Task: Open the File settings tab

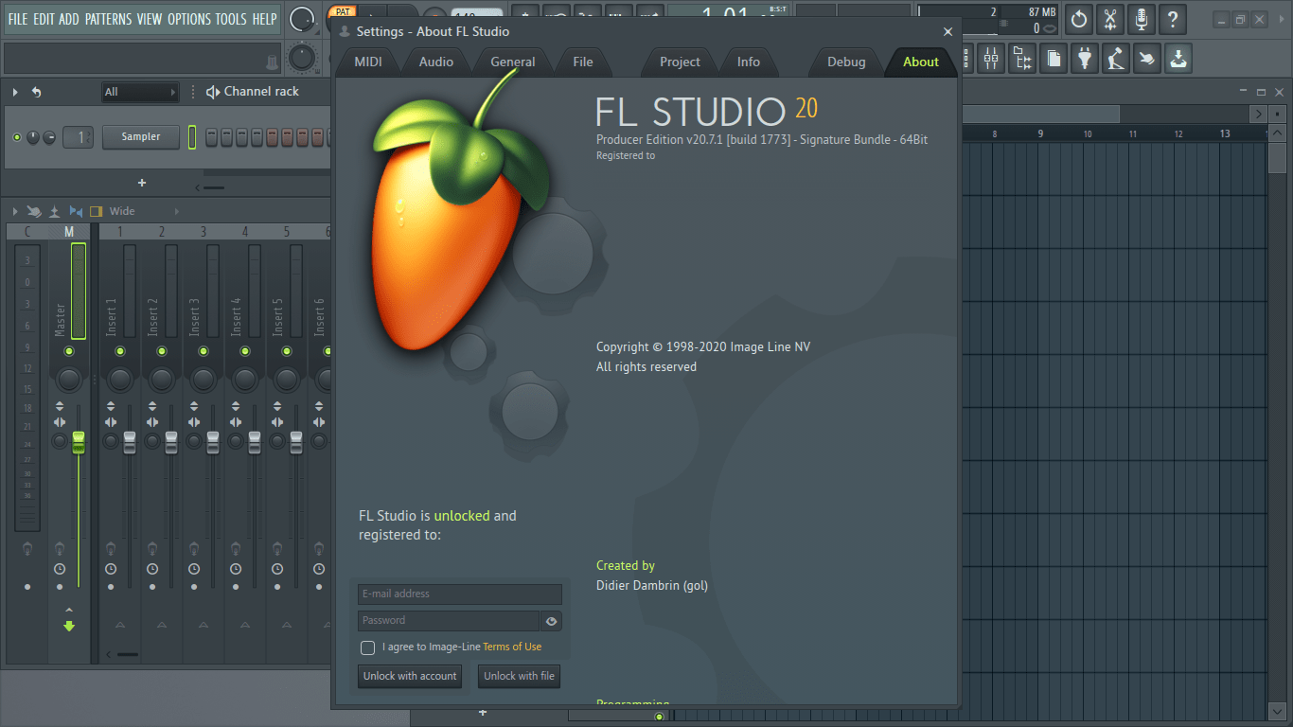Action: [x=583, y=62]
